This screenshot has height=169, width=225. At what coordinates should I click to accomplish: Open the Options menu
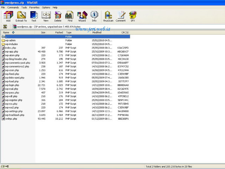pyautogui.click(x=46, y=7)
